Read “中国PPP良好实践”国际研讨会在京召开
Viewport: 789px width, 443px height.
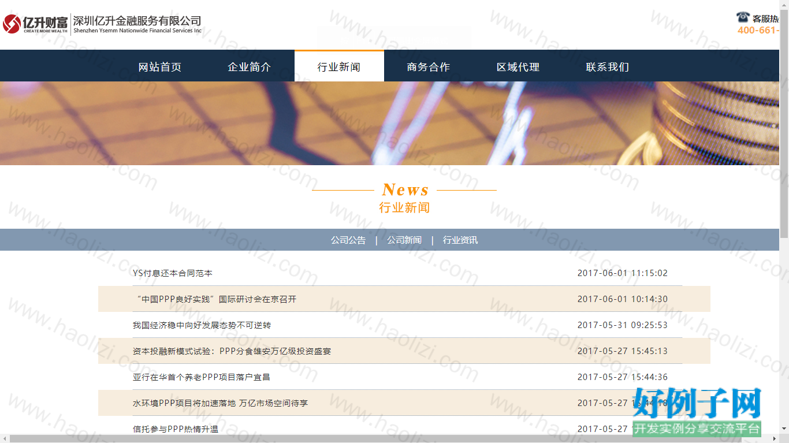pos(214,299)
